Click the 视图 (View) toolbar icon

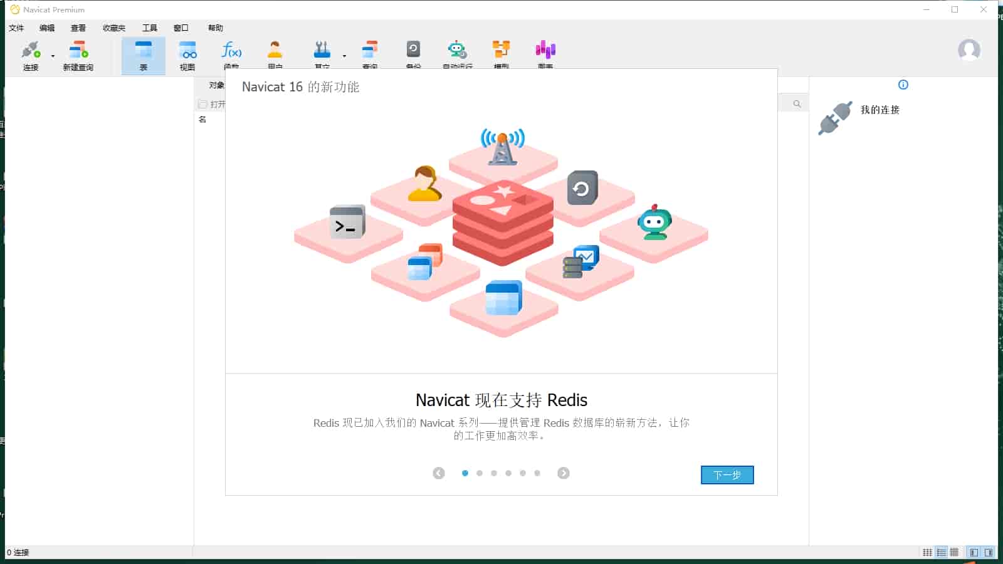187,55
